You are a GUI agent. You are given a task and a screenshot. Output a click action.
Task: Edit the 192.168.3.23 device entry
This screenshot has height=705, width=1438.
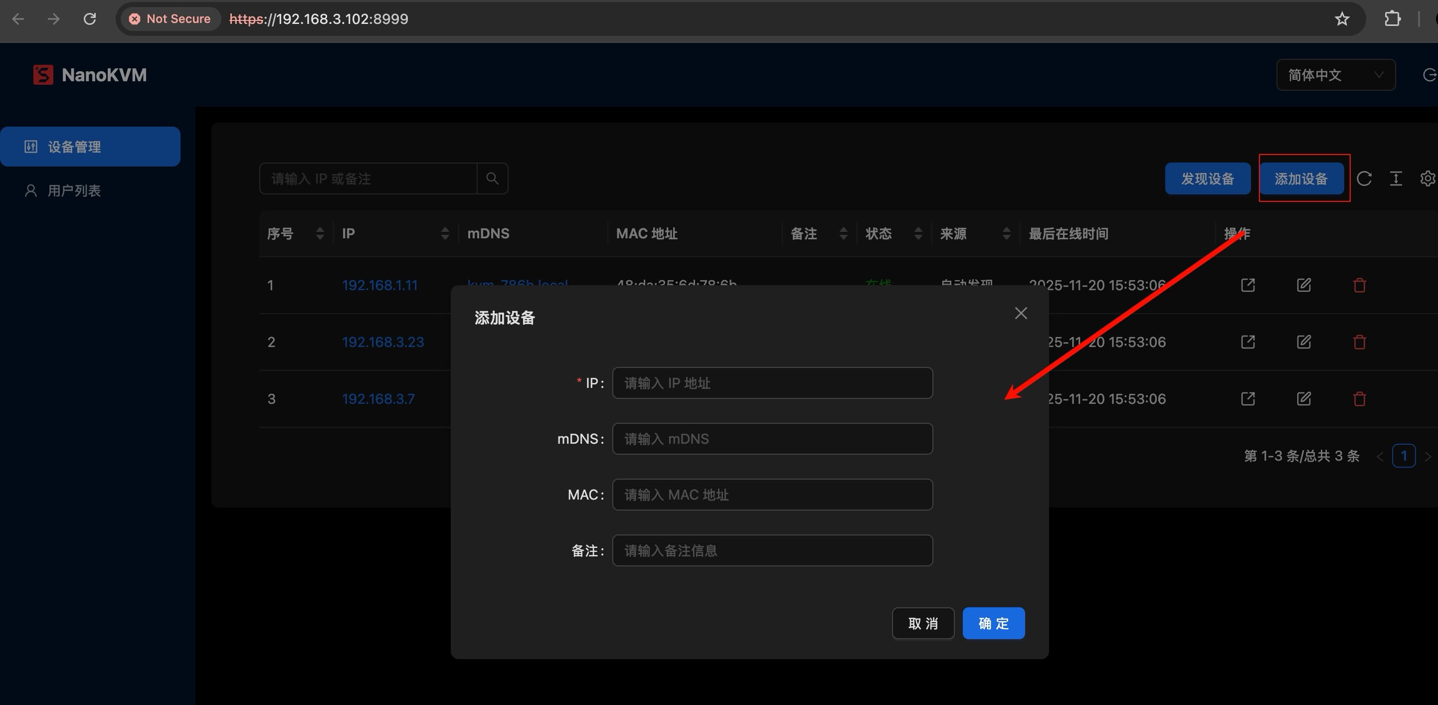pyautogui.click(x=1303, y=342)
